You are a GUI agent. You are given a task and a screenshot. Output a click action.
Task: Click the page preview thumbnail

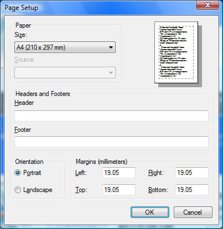point(177,52)
